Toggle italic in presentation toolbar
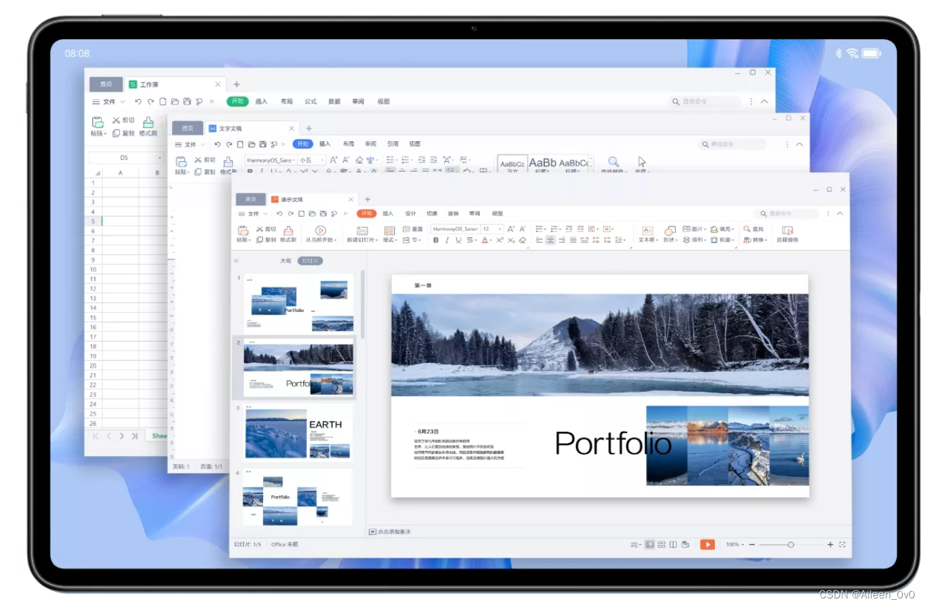The height and width of the screenshot is (606, 925). 447,240
